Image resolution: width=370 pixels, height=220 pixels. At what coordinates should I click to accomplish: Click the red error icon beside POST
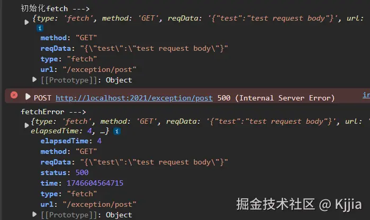(x=14, y=96)
